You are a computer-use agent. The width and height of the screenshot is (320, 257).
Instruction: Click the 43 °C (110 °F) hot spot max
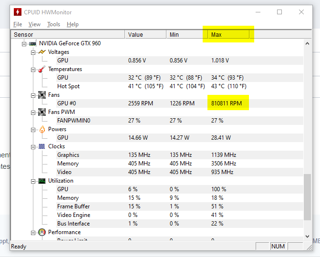(229, 86)
